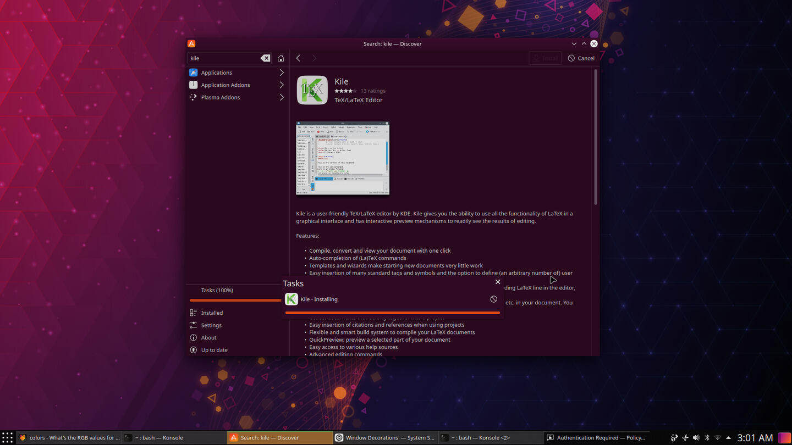
Task: Open the application launcher on the panel
Action: [7, 438]
